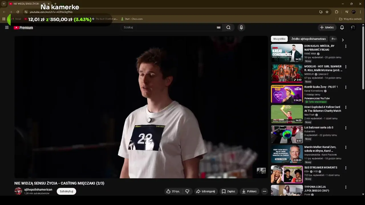This screenshot has height=205, width=365.
Task: Open options for MODELKI HOT GIRL SUMMER
Action: point(346,67)
